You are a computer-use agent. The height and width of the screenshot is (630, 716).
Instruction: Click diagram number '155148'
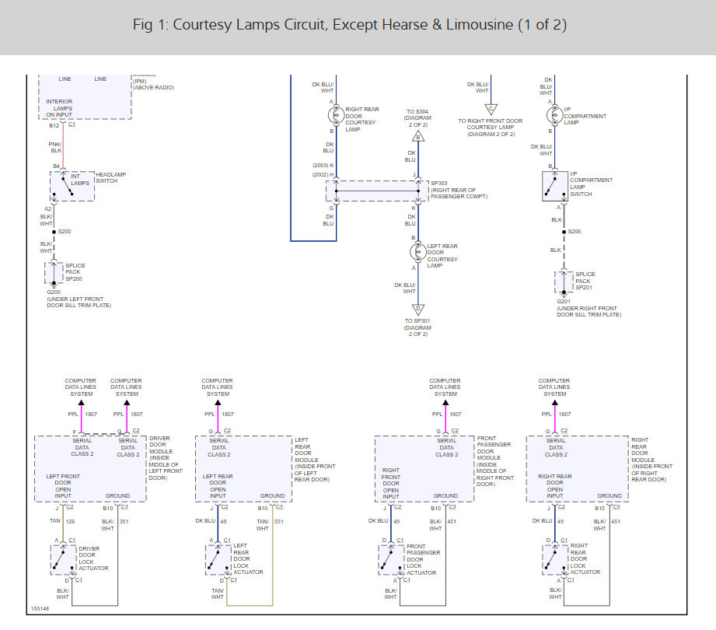pos(40,609)
